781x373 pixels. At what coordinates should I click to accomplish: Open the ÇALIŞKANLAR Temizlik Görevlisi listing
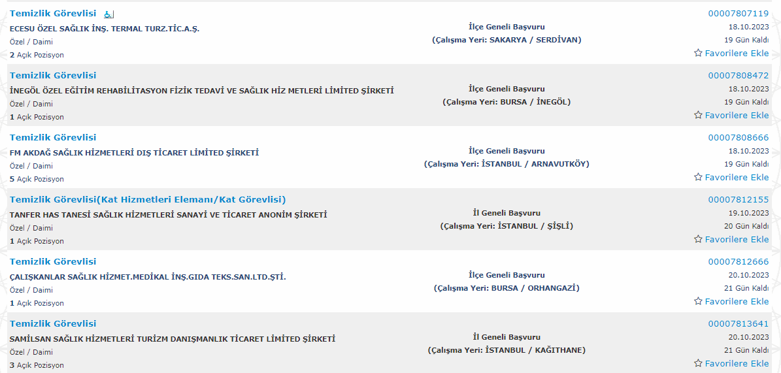pos(53,261)
